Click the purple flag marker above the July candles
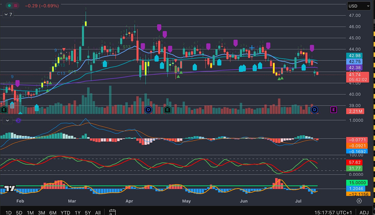This screenshot has height=215, width=375. 312,48
